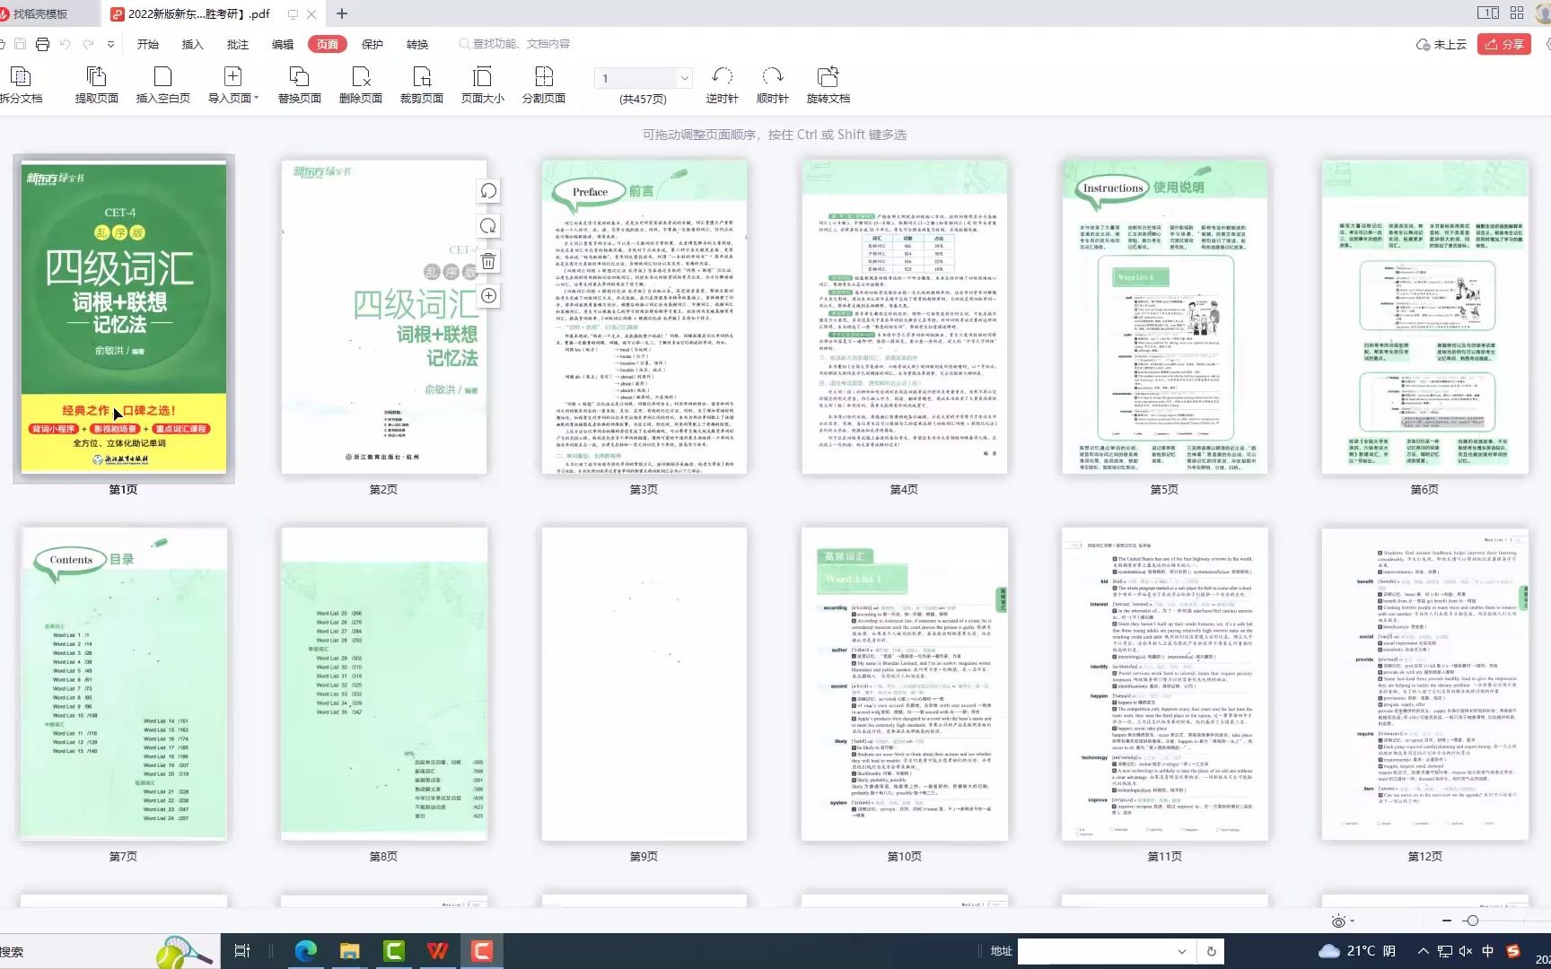
Task: Insert a blank page with 插入空白页
Action: click(x=162, y=85)
